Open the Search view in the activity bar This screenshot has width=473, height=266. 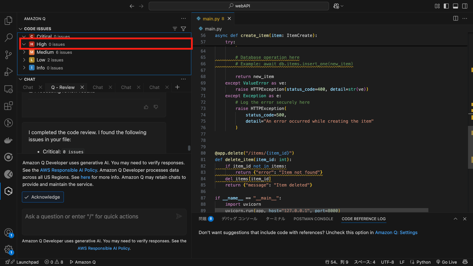(8, 38)
